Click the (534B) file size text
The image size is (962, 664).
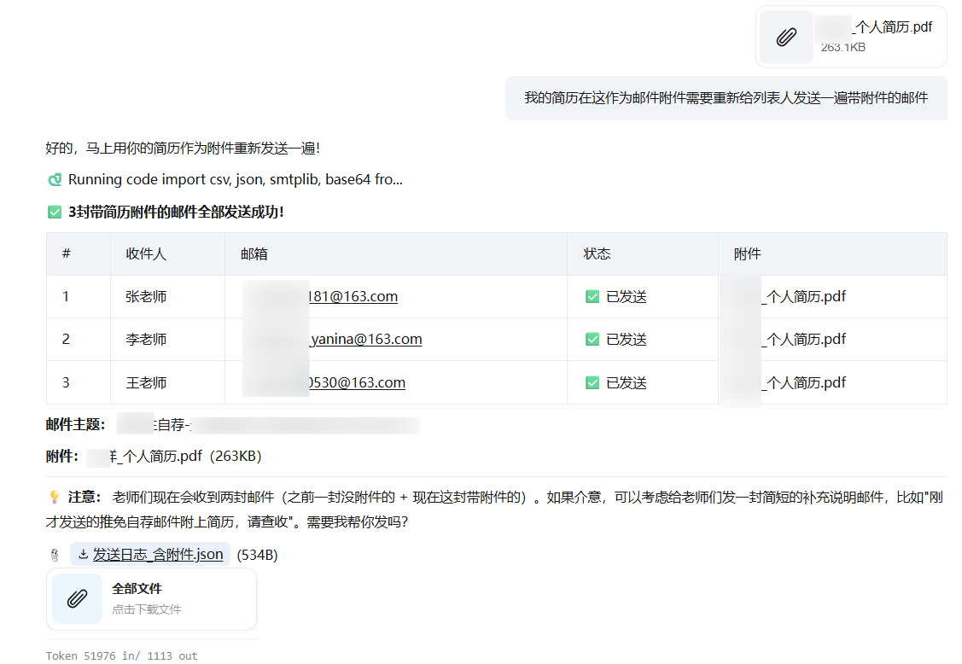coord(257,556)
